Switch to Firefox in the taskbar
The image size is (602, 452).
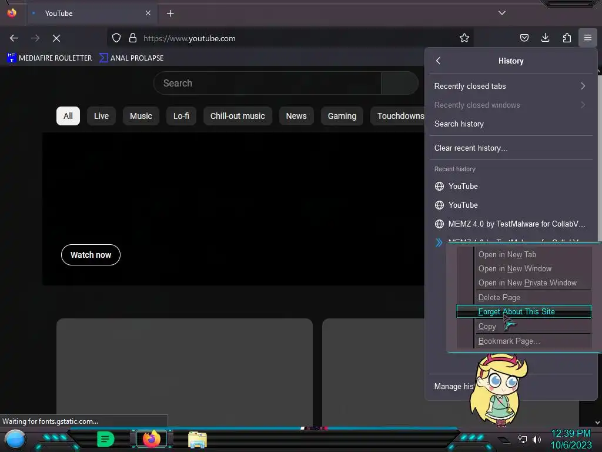pos(151,439)
